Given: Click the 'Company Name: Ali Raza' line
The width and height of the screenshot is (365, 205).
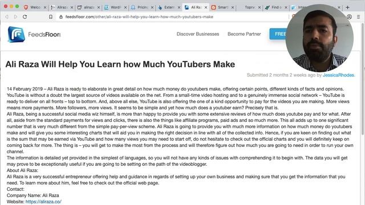Looking at the screenshot, I should pyautogui.click(x=33, y=195).
